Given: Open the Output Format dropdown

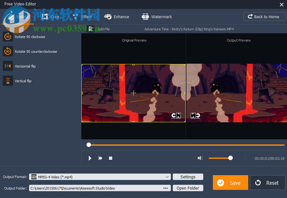Looking at the screenshot, I should pyautogui.click(x=100, y=177).
